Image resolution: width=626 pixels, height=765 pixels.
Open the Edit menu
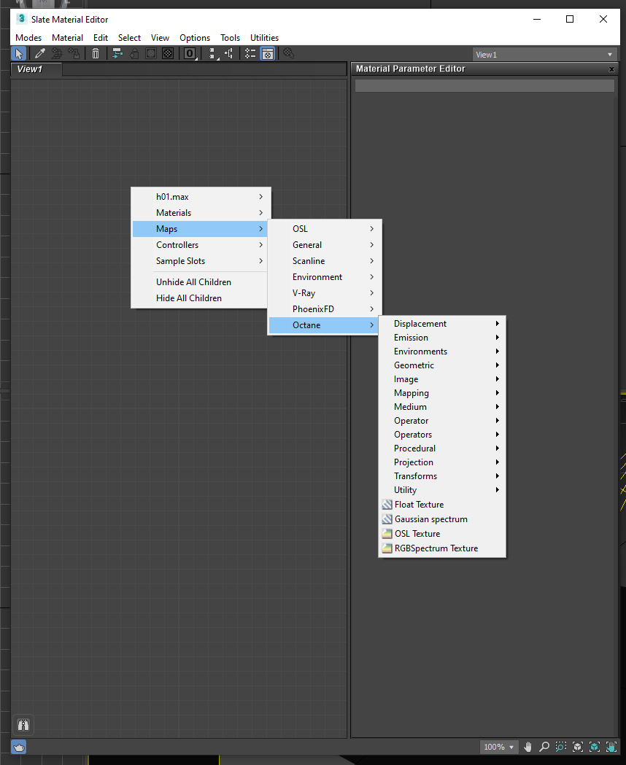tap(101, 38)
